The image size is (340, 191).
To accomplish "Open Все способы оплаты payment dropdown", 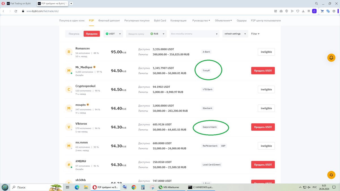I will point(195,34).
